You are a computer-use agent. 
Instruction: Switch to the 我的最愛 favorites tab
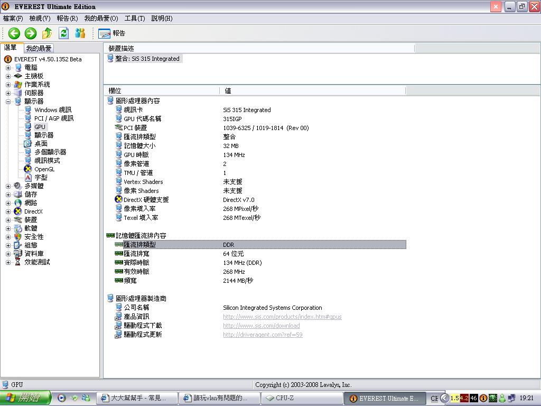pyautogui.click(x=39, y=48)
